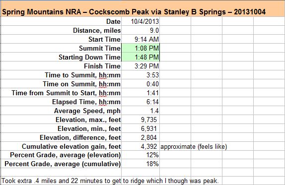Select the 'approximate (feels like)' note cell
The height and width of the screenshot is (185, 285).
(x=194, y=146)
